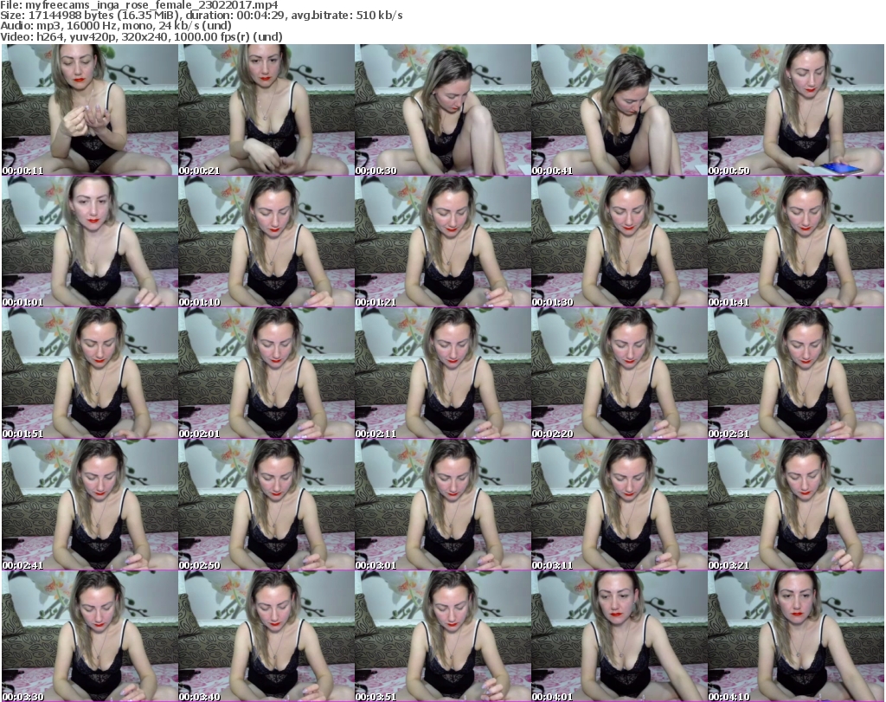
Task: Select the thumbnail frame at 00:03:51
Action: coord(442,636)
